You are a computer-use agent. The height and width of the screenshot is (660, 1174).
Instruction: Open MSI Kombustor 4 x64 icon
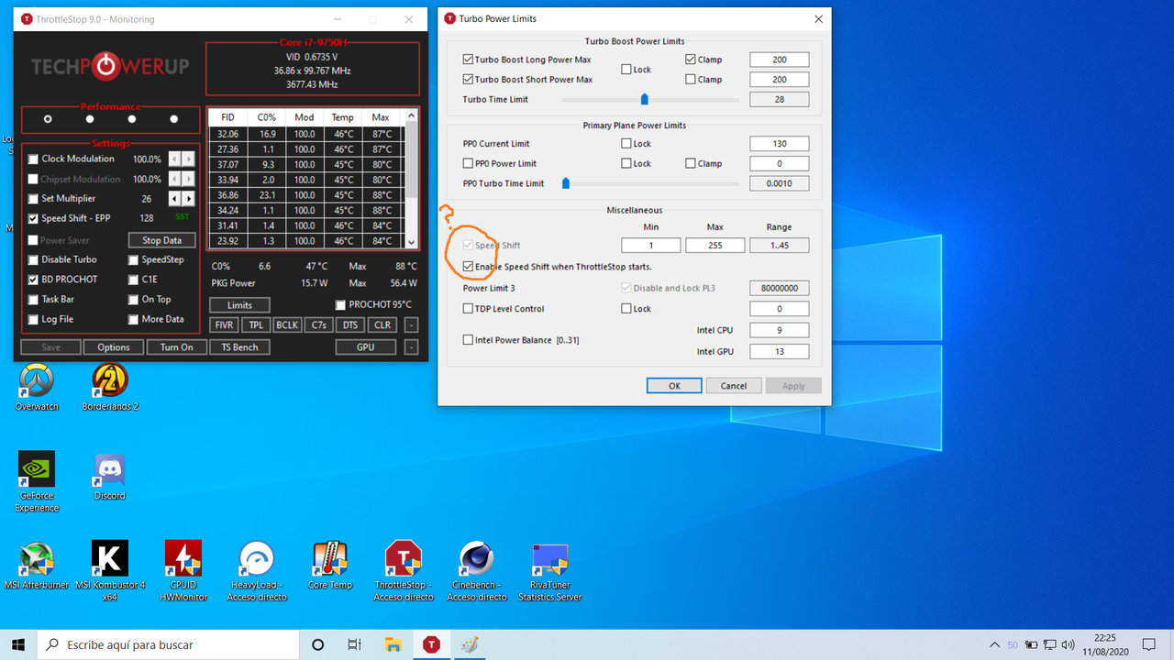(110, 570)
